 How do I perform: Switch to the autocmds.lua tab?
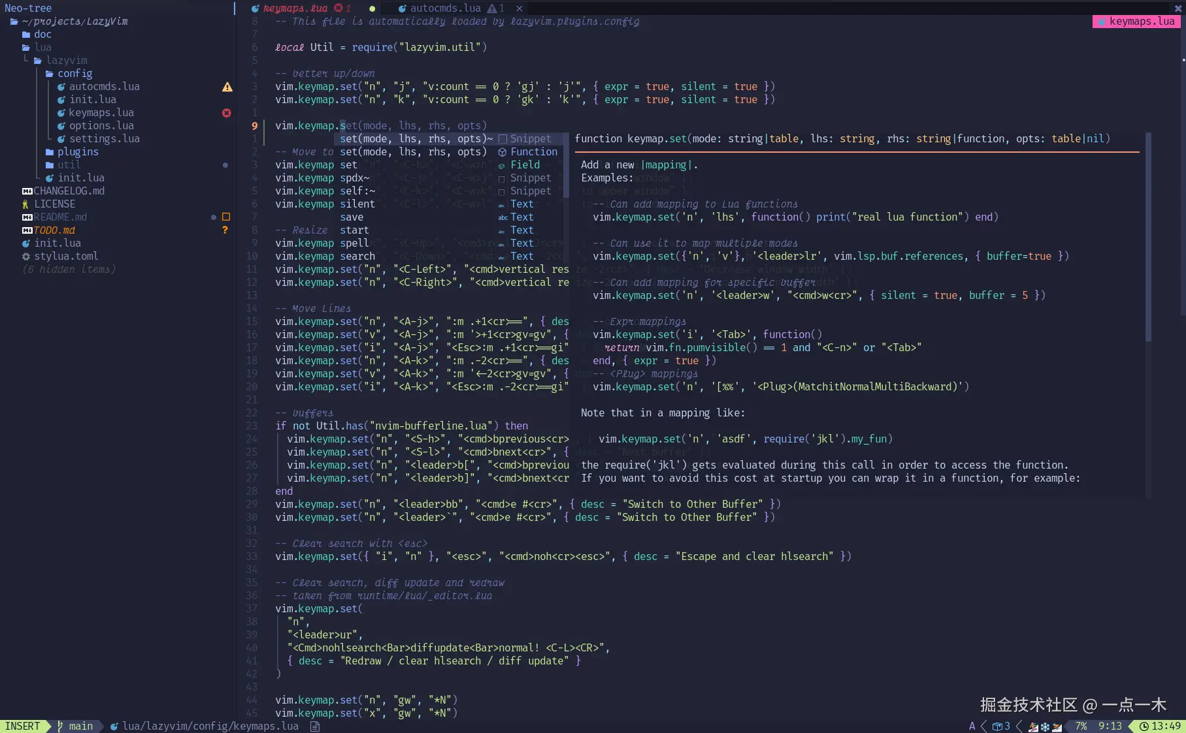coord(443,8)
